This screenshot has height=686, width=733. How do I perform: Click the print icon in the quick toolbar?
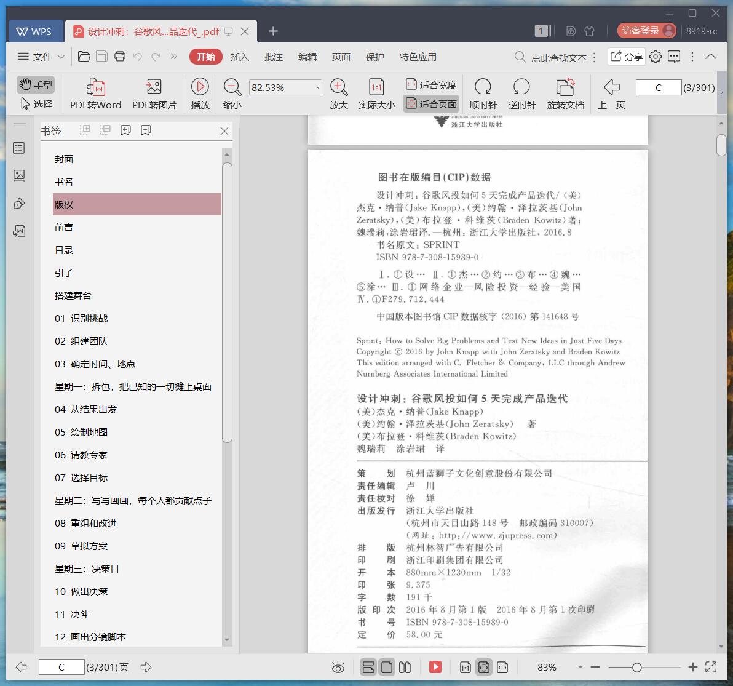click(x=120, y=57)
